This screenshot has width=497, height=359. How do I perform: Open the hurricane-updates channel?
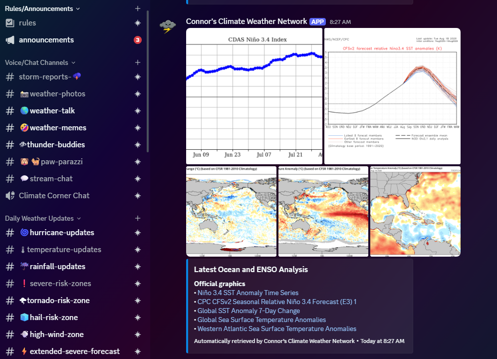(x=72, y=233)
